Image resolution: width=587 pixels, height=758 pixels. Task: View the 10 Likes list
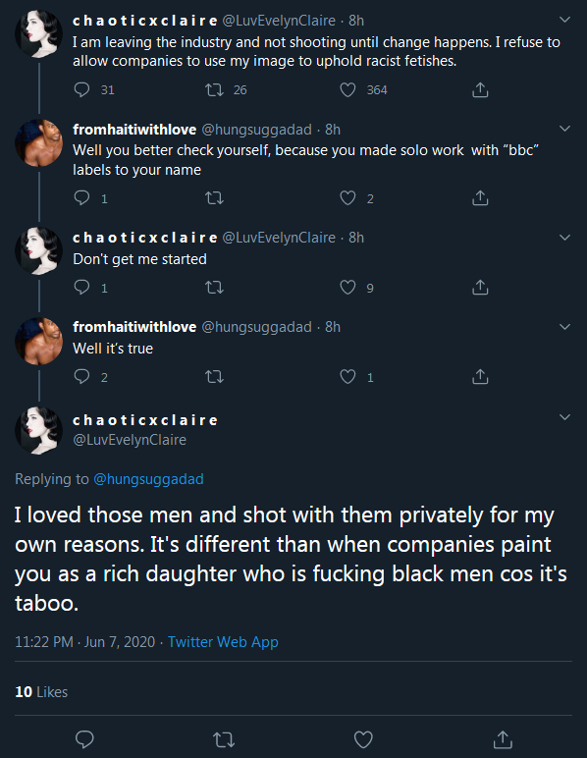point(41,692)
